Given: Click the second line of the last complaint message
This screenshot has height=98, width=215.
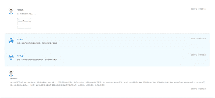Looking at the screenshot, I should coord(58,85).
